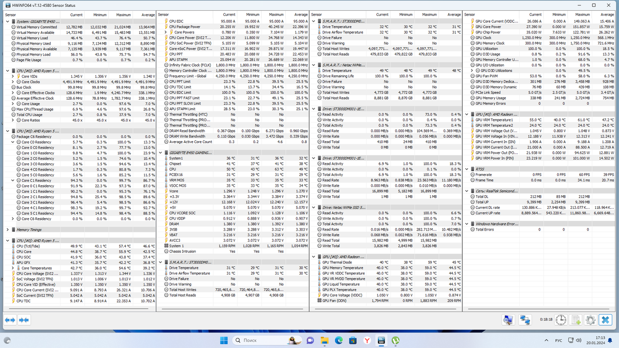619x348 pixels.
Task: Click the network connection two-computers icon
Action: click(x=525, y=320)
